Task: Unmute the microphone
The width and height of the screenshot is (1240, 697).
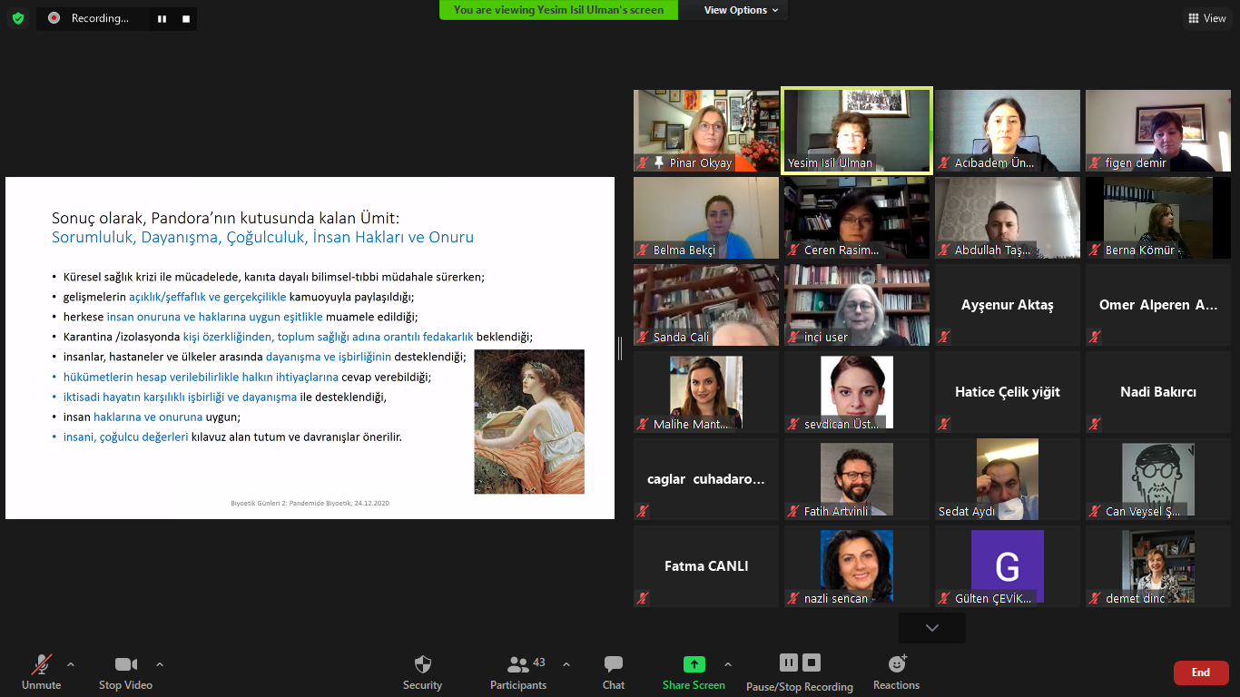Action: pyautogui.click(x=42, y=664)
